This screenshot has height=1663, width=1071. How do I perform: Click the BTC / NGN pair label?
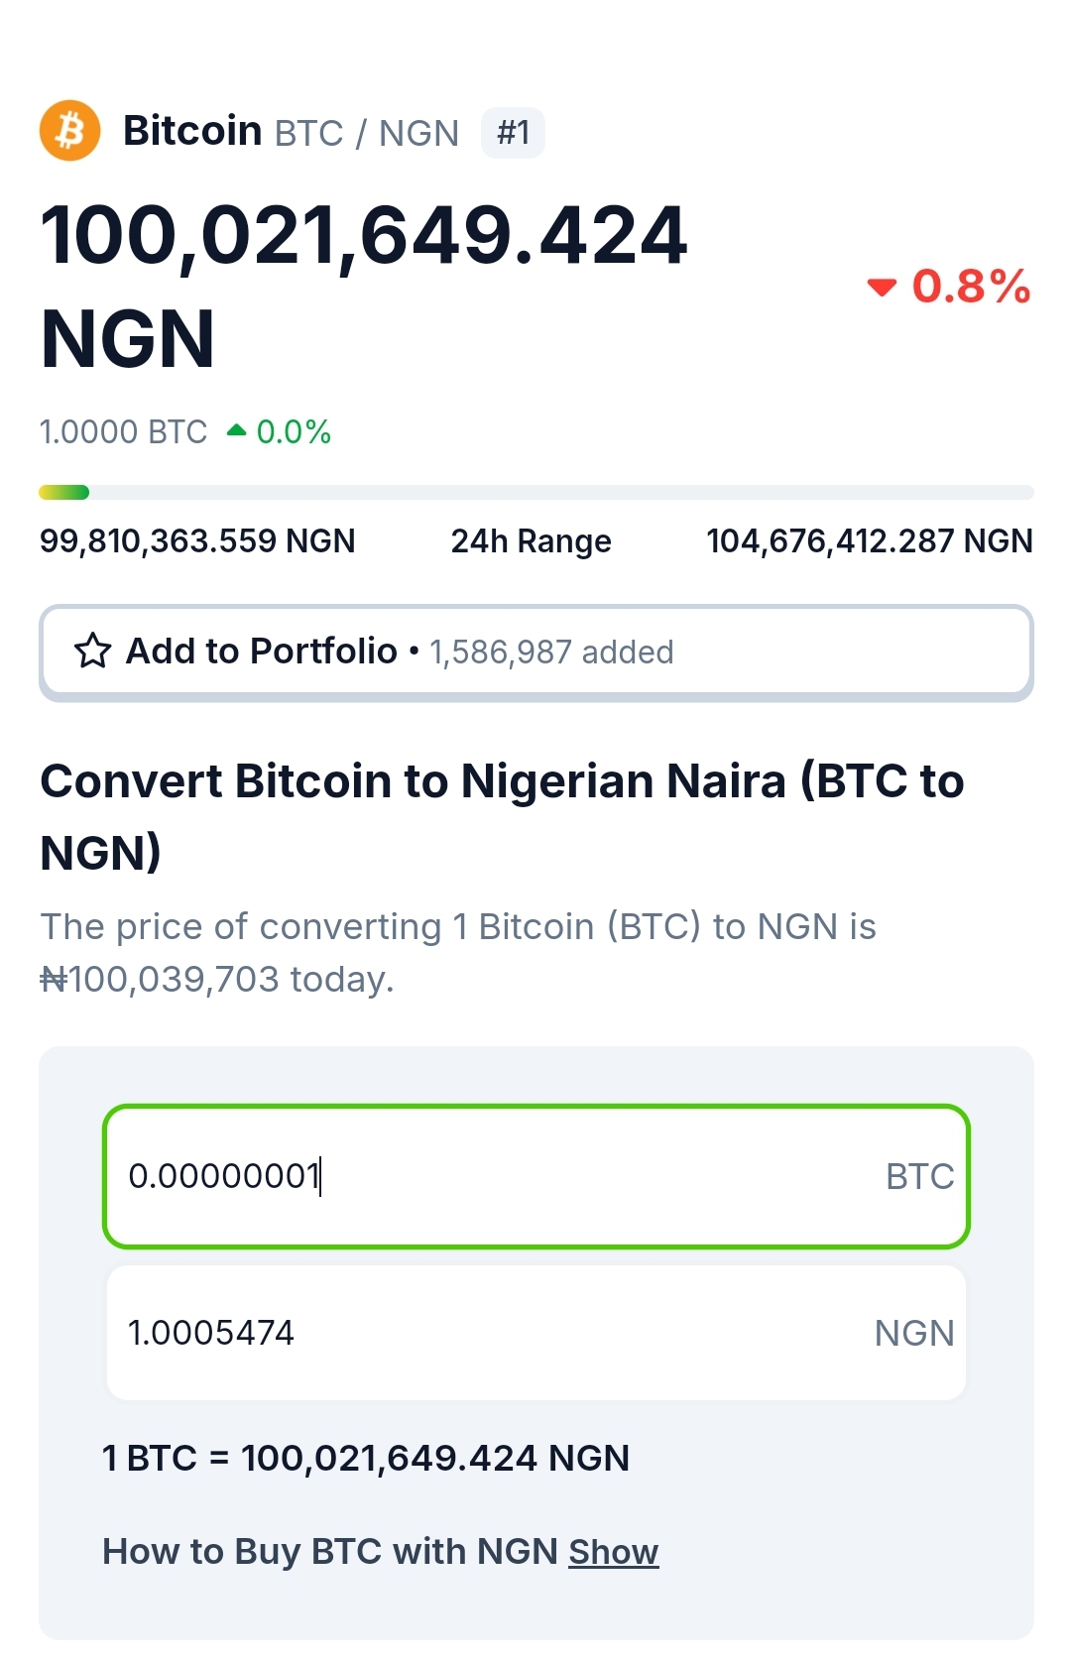pos(367,133)
